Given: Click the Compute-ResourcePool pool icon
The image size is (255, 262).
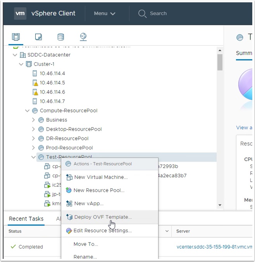Looking at the screenshot, I should (x=35, y=110).
